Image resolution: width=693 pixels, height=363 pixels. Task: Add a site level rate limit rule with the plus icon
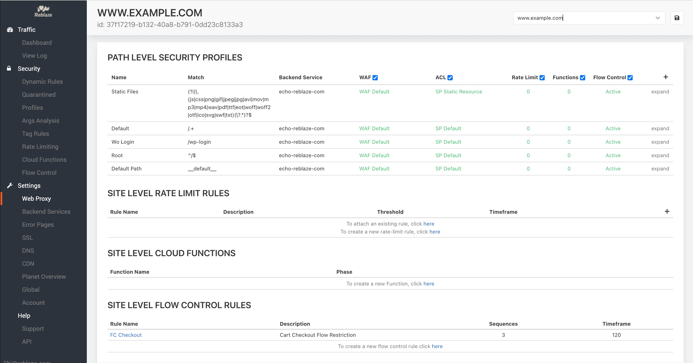coord(667,212)
